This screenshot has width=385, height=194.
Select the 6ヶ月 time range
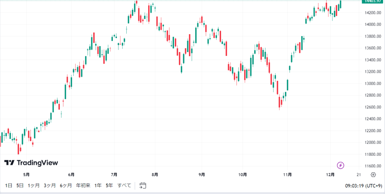pos(66,185)
